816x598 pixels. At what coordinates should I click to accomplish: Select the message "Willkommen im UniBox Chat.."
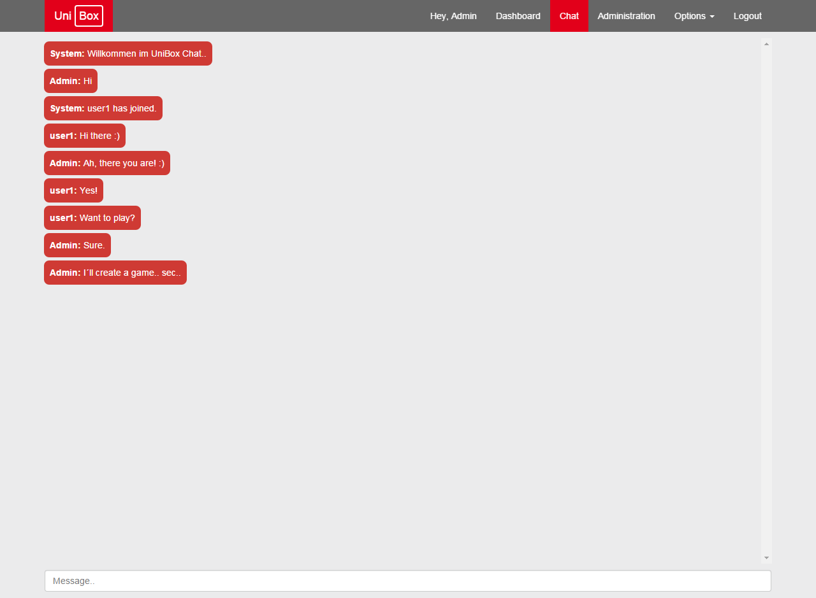(x=128, y=53)
